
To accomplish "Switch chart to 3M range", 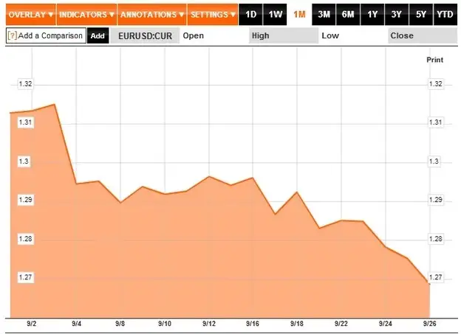I will (x=324, y=15).
